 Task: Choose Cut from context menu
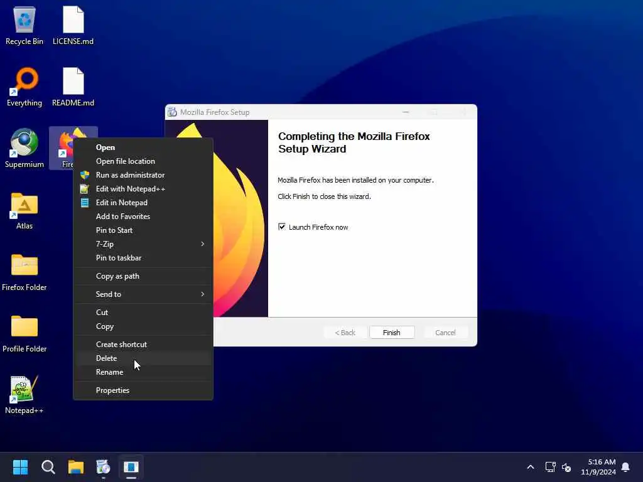click(x=143, y=313)
